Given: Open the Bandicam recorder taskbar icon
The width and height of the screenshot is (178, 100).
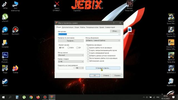Looking at the screenshot, I should coord(45,97).
